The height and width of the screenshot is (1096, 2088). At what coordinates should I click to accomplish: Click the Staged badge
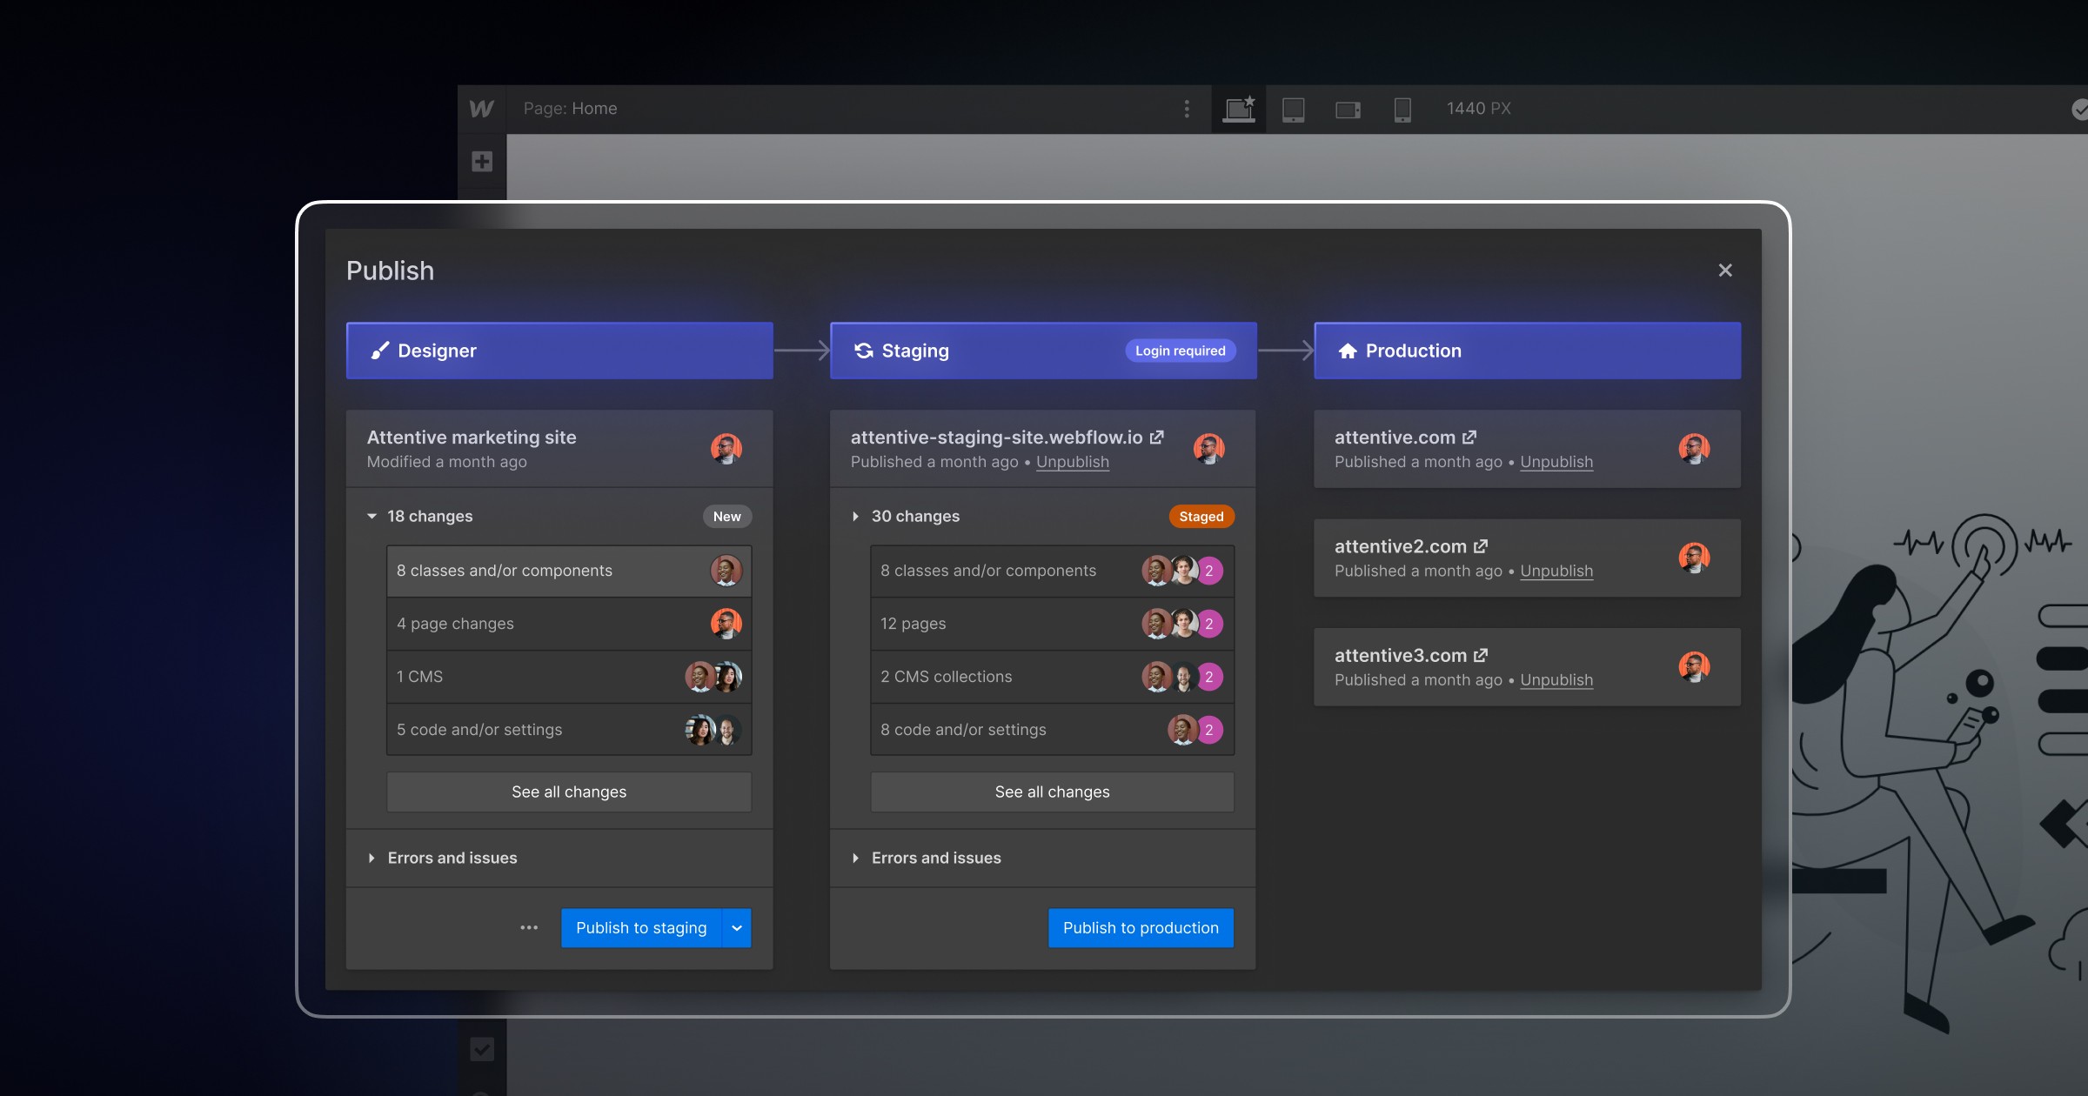point(1201,516)
